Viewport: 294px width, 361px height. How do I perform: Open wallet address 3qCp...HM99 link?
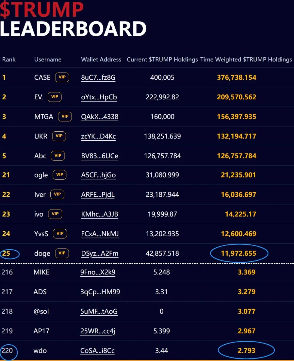point(100,292)
